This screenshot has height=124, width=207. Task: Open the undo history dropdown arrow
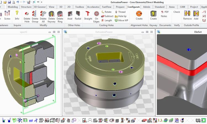click(21, 2)
